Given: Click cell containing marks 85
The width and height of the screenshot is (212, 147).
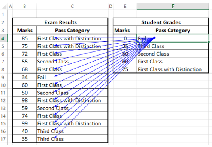Looking at the screenshot, I should (x=24, y=38).
